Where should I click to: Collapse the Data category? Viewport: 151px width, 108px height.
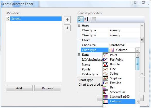coord(79,55)
